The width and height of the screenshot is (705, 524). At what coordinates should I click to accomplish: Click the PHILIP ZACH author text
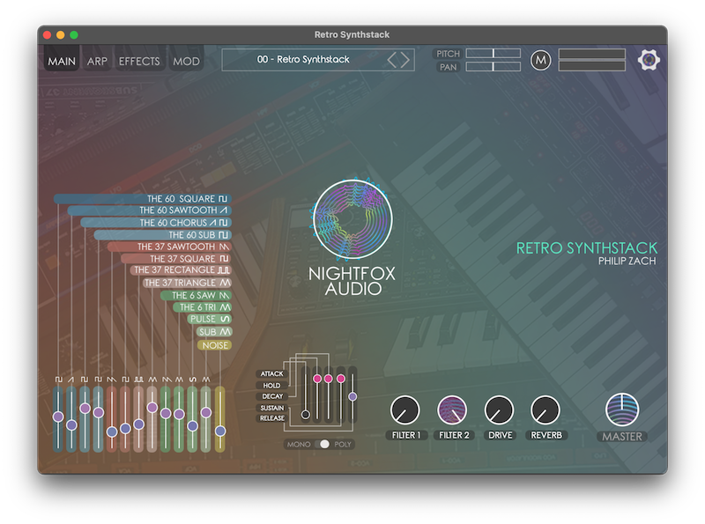click(x=627, y=261)
